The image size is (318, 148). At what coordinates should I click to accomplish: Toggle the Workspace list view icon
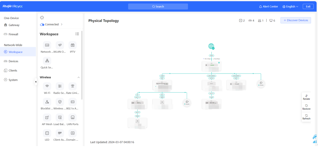click(77, 34)
